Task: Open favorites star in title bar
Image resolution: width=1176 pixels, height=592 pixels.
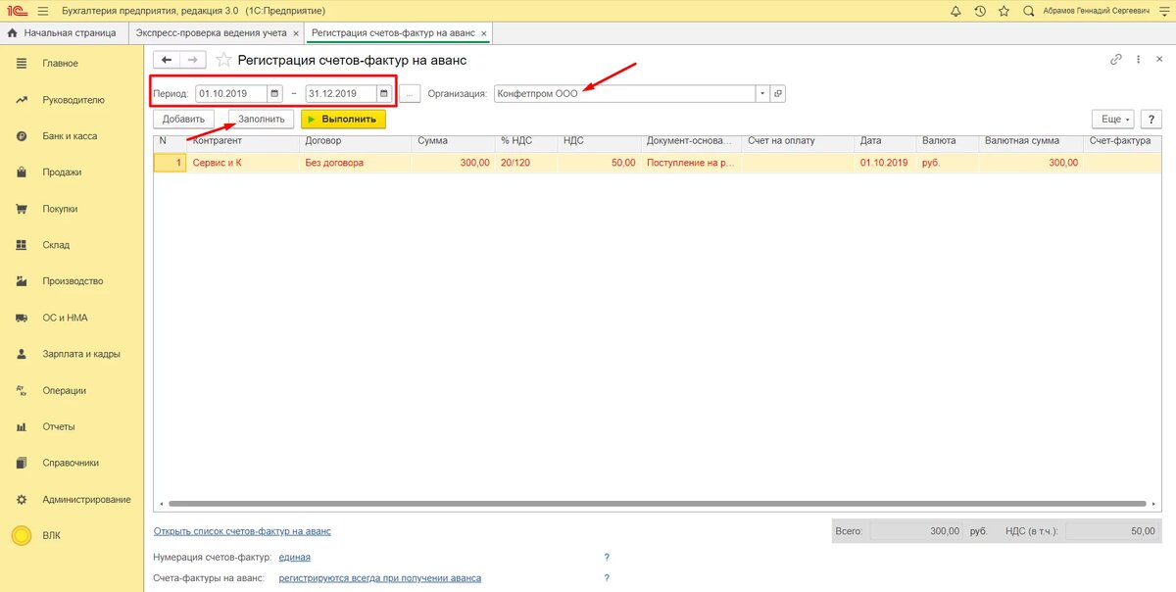Action: 1004,11
